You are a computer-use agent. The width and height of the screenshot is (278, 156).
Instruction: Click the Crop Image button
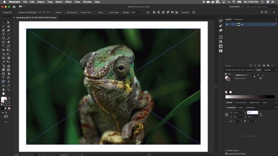point(114,13)
